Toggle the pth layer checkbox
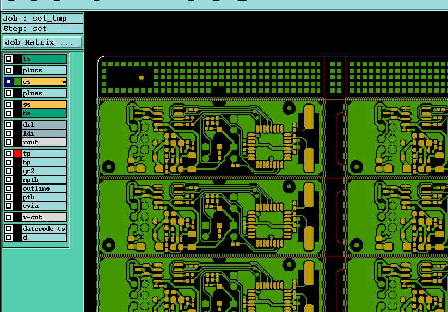The image size is (448, 312). (x=9, y=197)
